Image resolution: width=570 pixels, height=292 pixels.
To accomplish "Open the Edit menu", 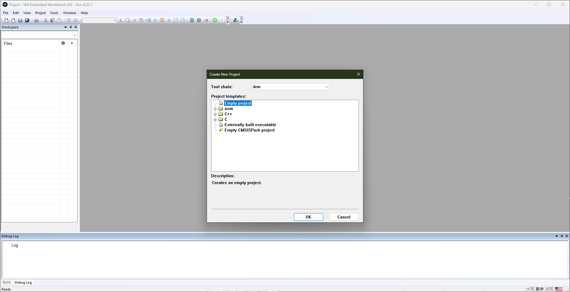I will click(16, 13).
